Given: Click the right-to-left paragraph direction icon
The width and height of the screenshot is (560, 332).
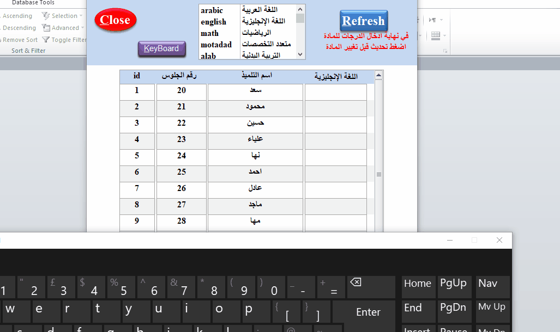Looking at the screenshot, I should [x=432, y=20].
